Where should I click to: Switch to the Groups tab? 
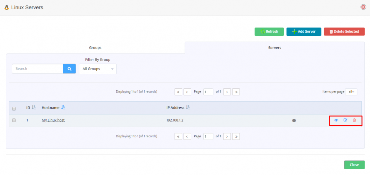click(95, 48)
